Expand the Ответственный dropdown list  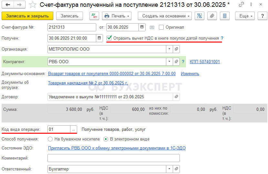pyautogui.click(x=170, y=169)
